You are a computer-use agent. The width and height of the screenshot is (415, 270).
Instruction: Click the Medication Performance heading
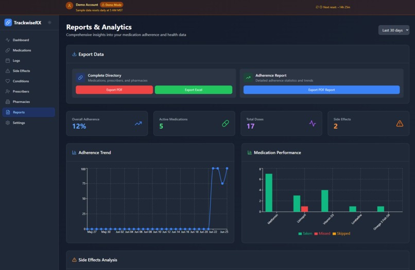278,153
